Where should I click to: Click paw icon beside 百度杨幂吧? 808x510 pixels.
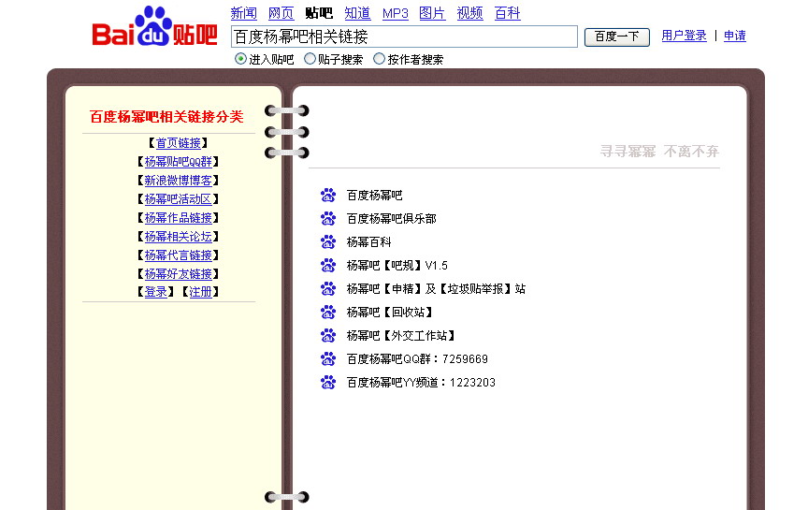pyautogui.click(x=328, y=195)
